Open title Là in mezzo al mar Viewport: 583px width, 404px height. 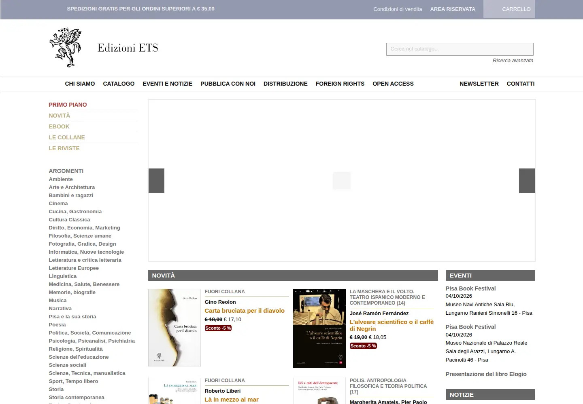click(232, 400)
